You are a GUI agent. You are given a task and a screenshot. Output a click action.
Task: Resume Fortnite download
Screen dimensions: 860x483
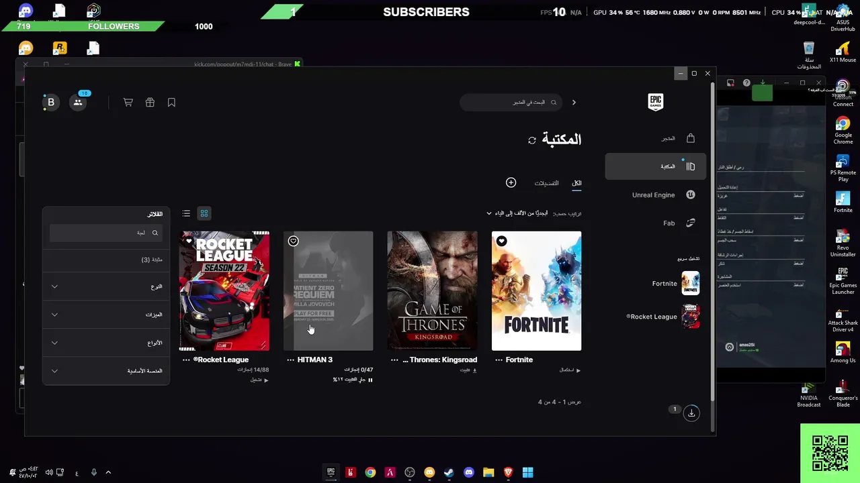point(570,370)
